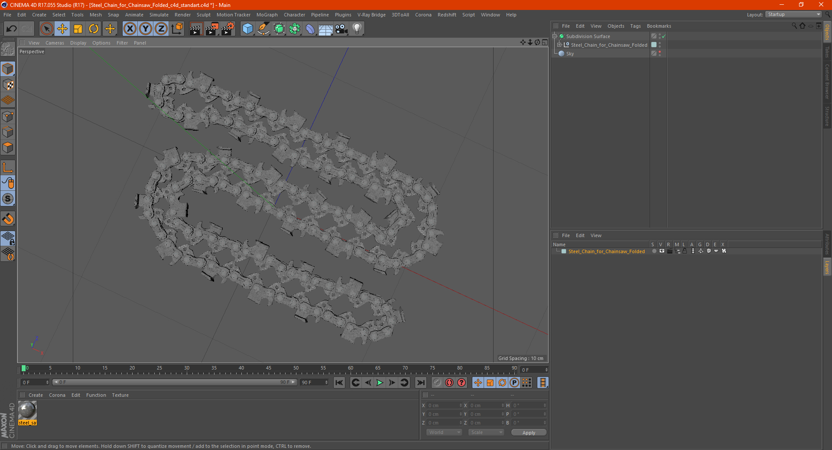Switch to Polygons mode
832x450 pixels.
tap(8, 148)
